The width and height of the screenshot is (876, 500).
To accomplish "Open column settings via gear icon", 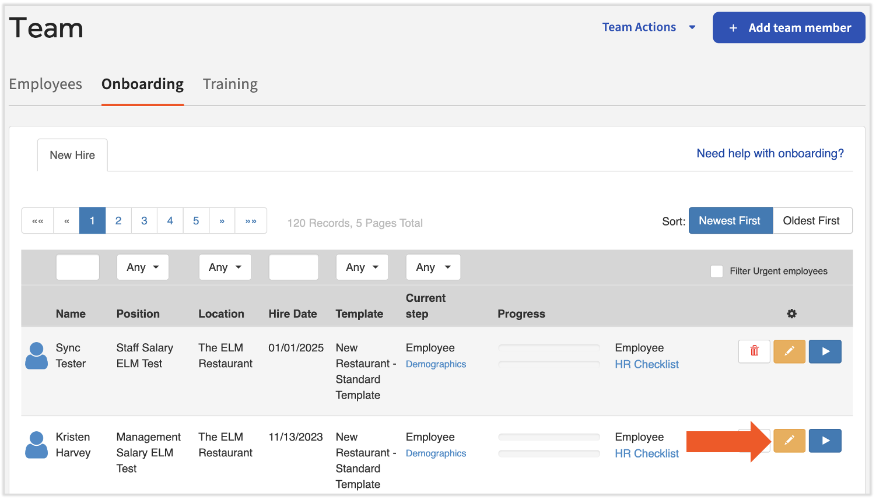I will coord(791,314).
